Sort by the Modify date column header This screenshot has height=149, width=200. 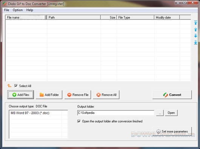167,17
